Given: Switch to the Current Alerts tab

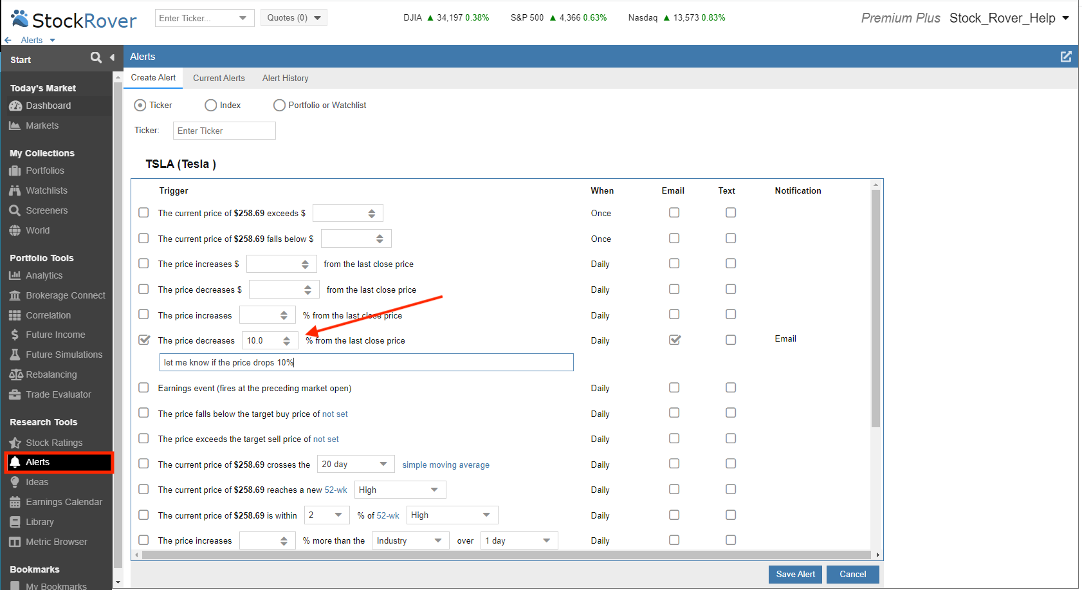Looking at the screenshot, I should (x=219, y=78).
